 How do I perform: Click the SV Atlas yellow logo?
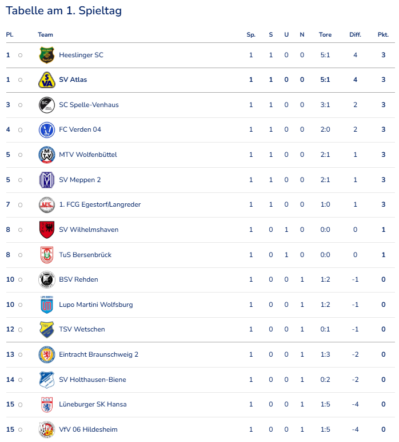pos(47,80)
